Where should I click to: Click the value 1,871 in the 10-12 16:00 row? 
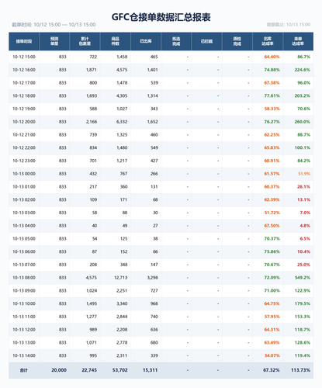(92, 70)
